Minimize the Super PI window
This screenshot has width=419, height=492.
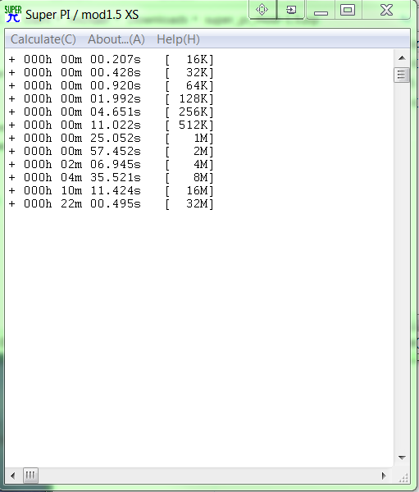(x=321, y=10)
